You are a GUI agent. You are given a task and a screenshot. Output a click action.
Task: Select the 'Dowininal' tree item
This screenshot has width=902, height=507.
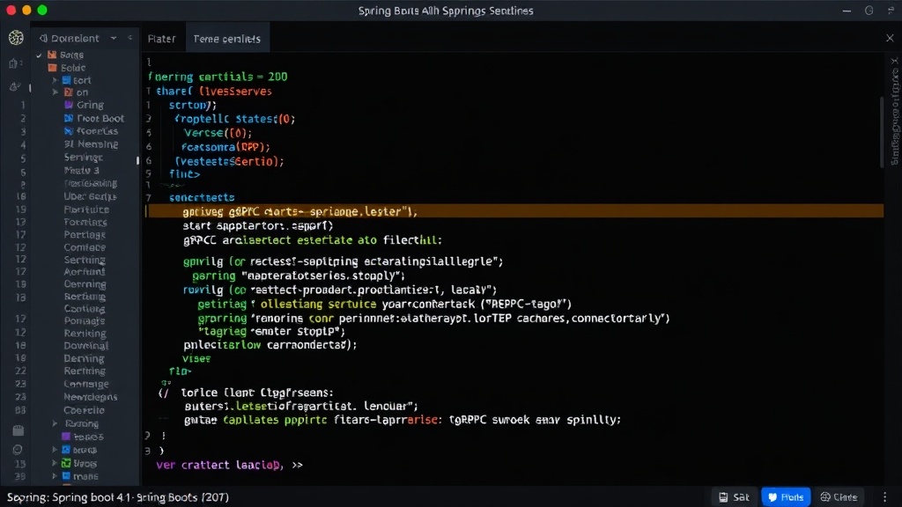pos(85,345)
